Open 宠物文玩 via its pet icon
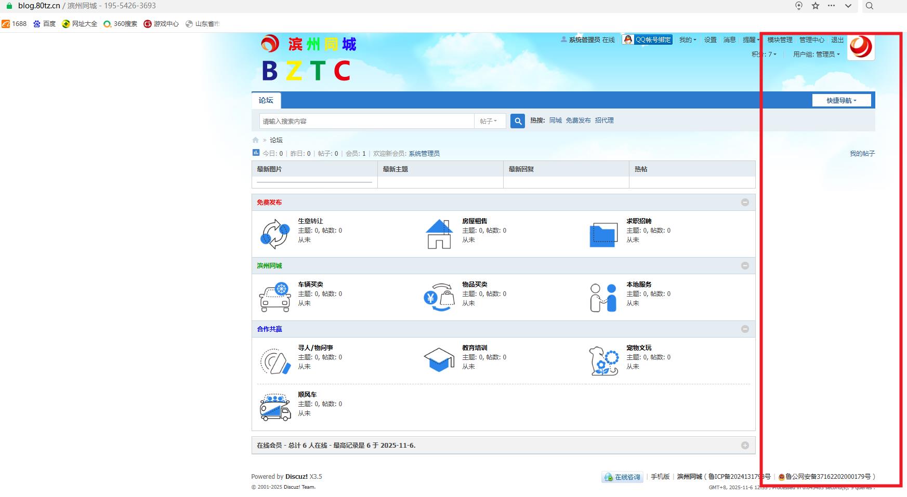Viewport: 907px width, 497px height. [x=603, y=359]
